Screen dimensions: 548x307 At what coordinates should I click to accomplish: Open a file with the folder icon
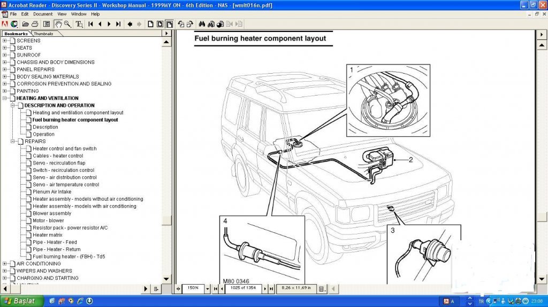pyautogui.click(x=25, y=24)
